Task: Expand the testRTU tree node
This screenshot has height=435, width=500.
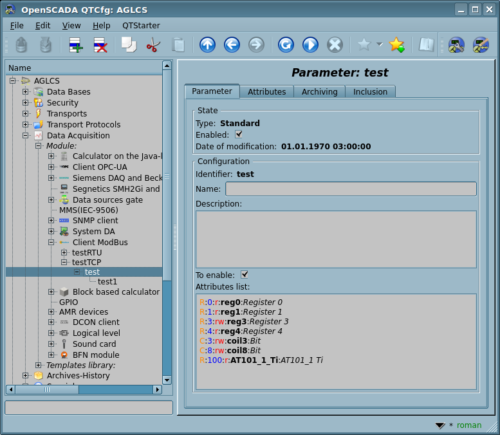Action: click(64, 253)
